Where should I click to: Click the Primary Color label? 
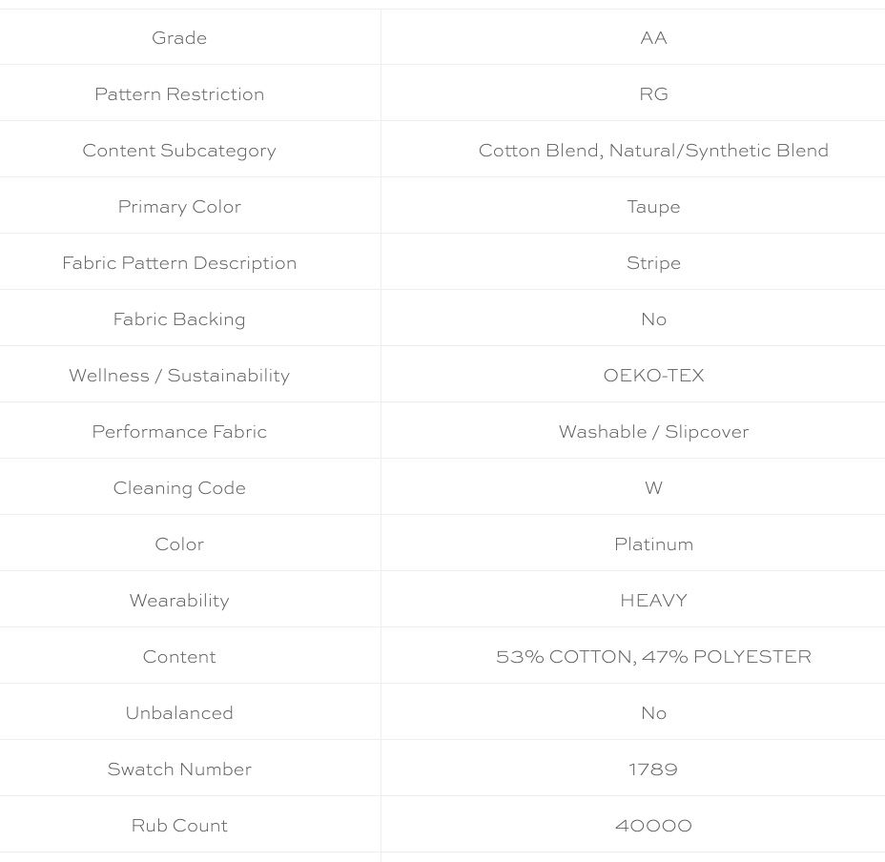pos(179,207)
